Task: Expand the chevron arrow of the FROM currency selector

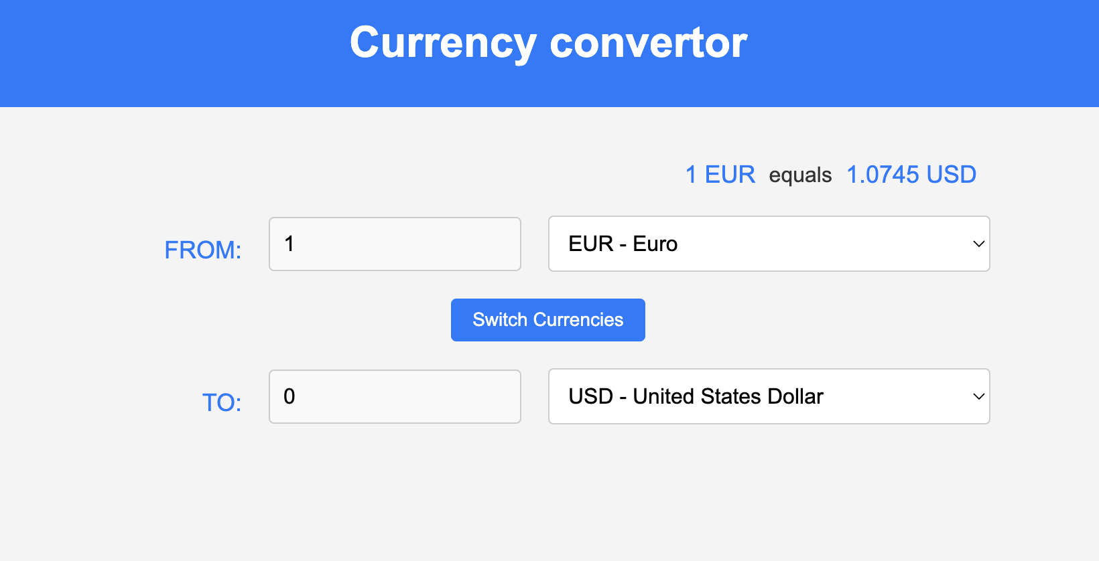Action: (978, 244)
